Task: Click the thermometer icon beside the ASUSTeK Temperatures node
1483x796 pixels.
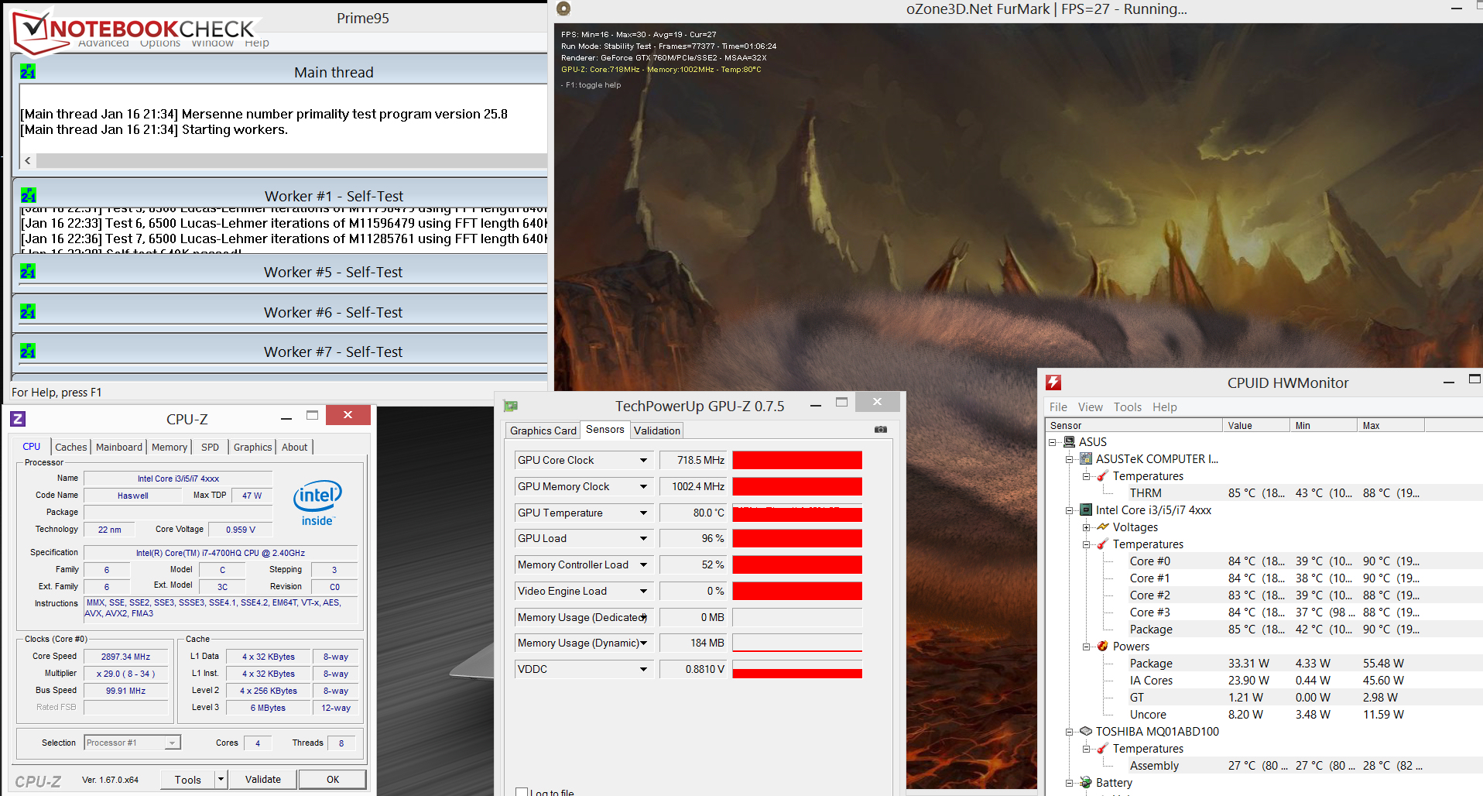Action: (1103, 475)
